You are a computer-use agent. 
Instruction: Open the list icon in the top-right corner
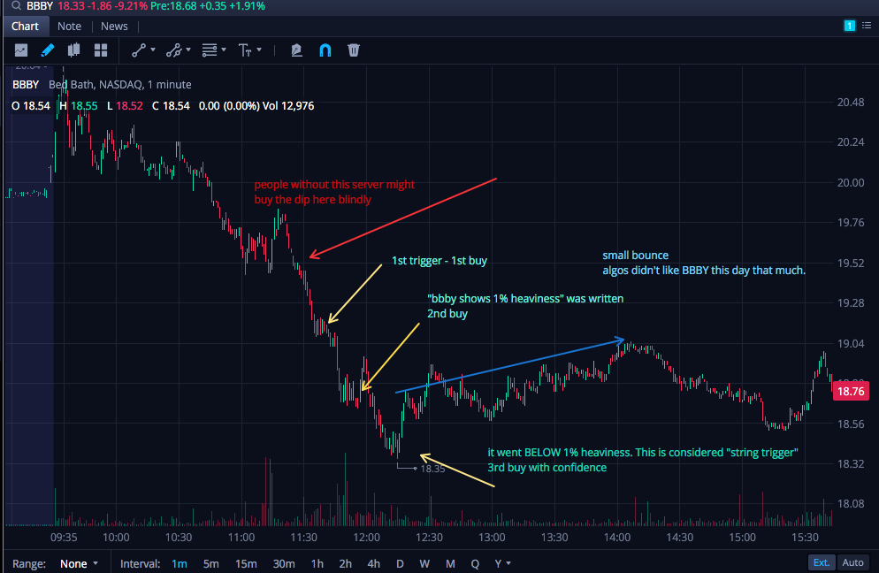tap(867, 26)
